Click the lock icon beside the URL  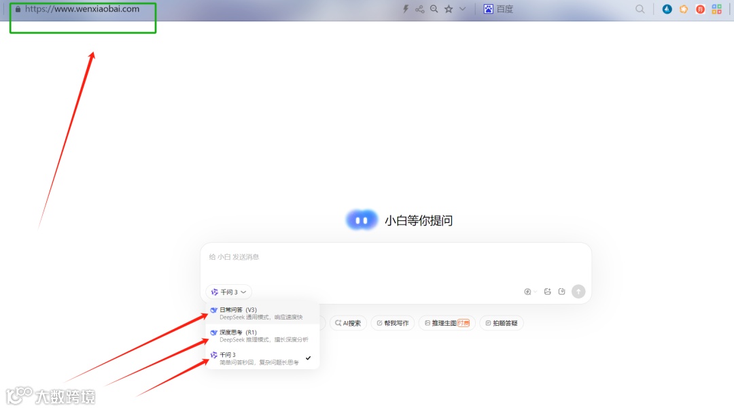(18, 9)
